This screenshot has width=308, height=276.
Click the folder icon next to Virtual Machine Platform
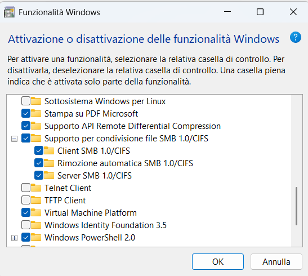36,212
